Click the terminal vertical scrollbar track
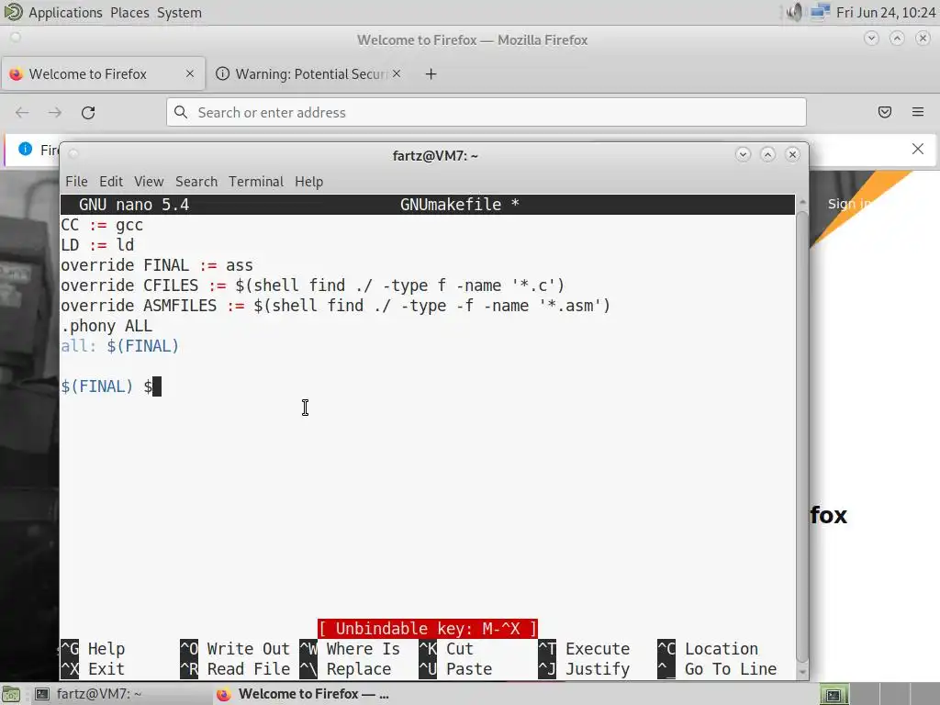Viewport: 940px width, 705px height. coord(802,438)
